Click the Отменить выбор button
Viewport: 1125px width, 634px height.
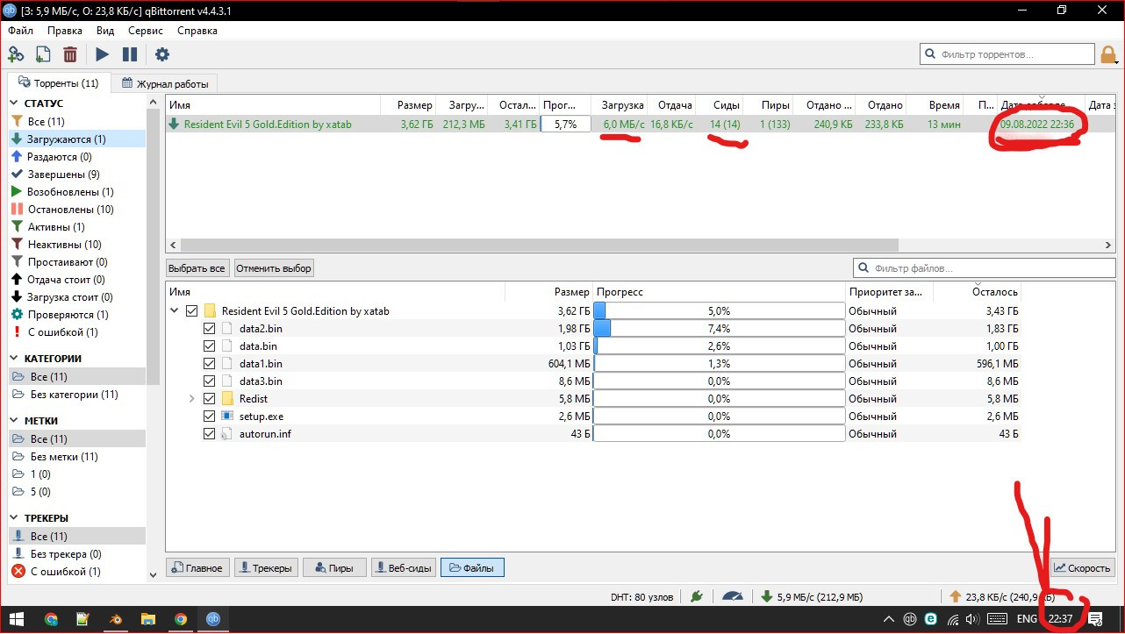pos(274,268)
